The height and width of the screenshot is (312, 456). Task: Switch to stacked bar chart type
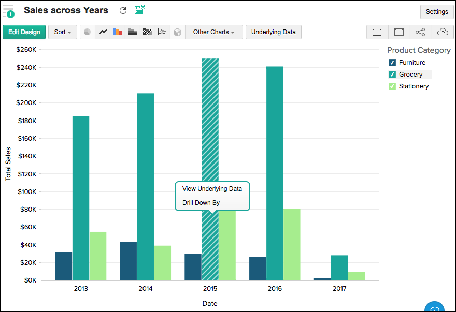tap(133, 32)
